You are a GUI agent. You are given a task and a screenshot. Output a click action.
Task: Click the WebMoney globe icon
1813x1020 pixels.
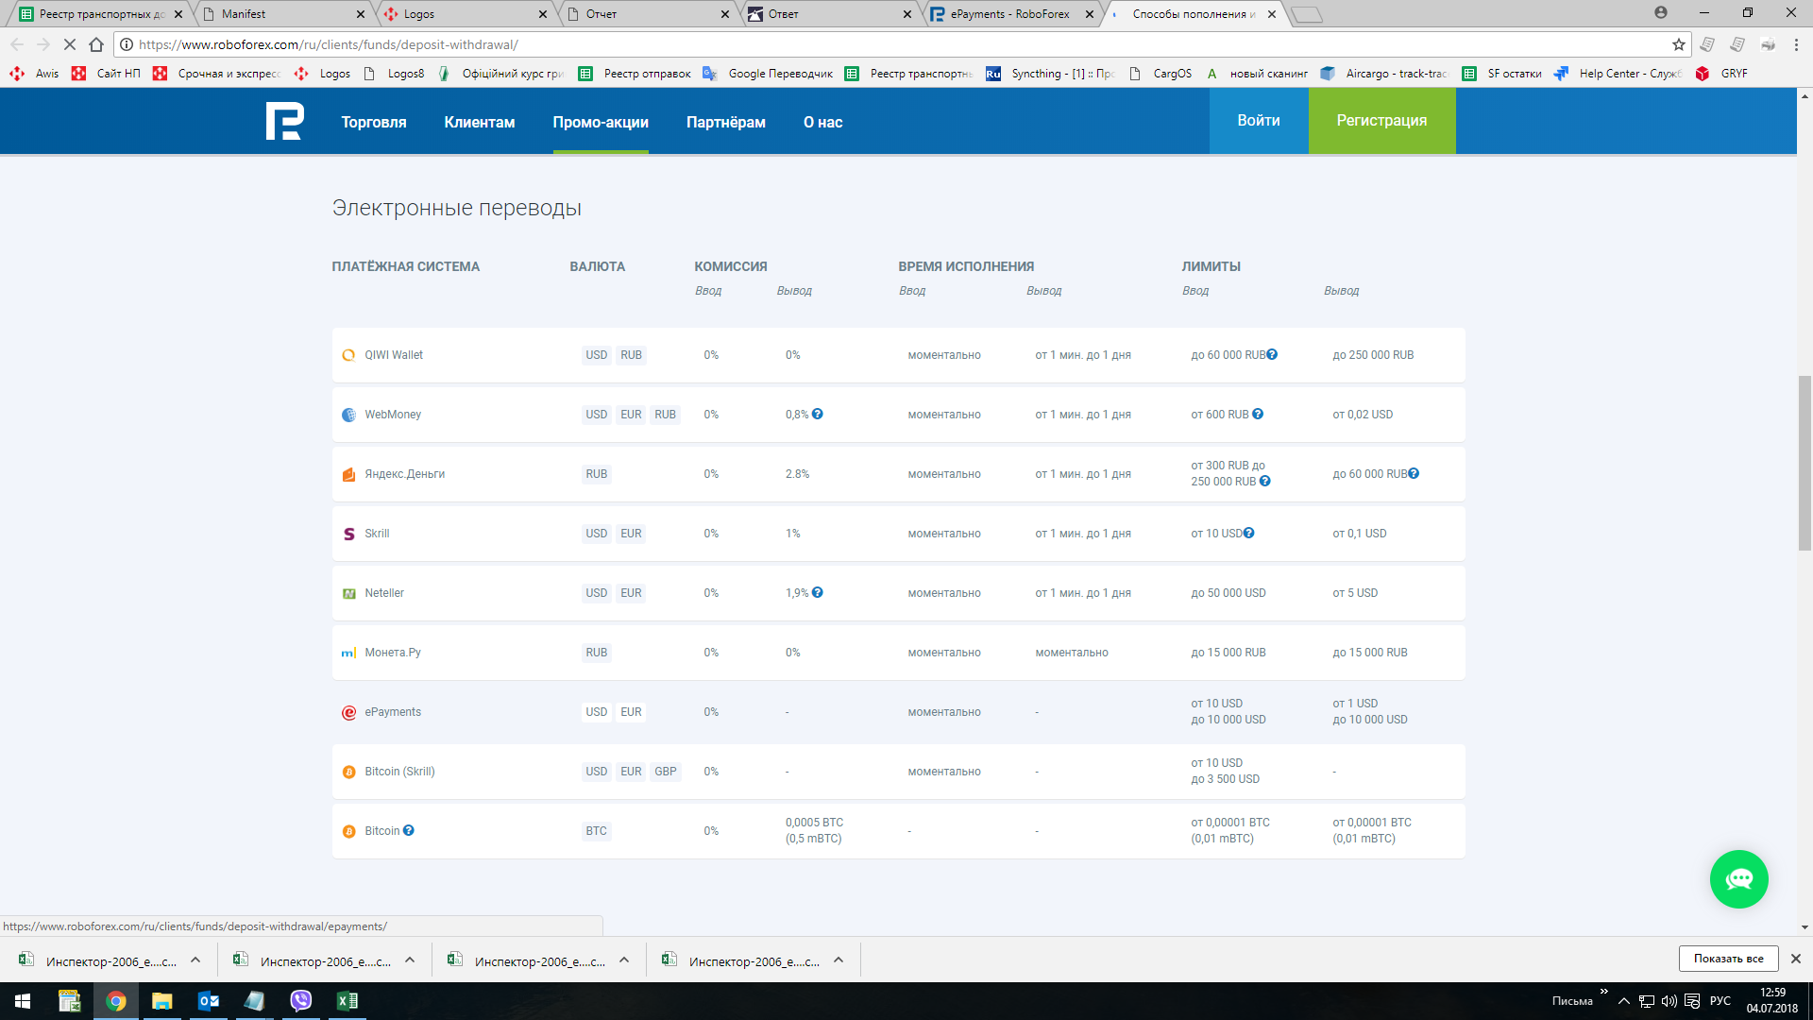coord(348,415)
